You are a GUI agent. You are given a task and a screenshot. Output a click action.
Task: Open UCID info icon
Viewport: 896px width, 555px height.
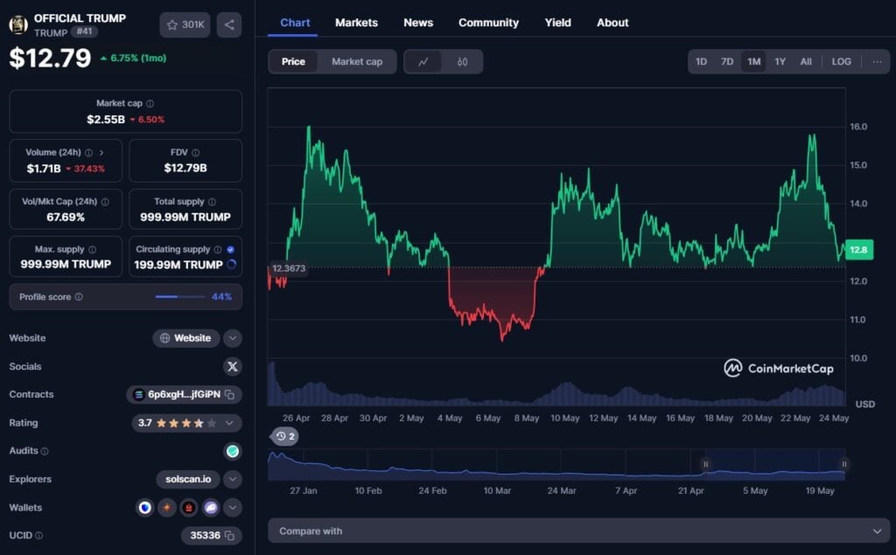point(38,536)
